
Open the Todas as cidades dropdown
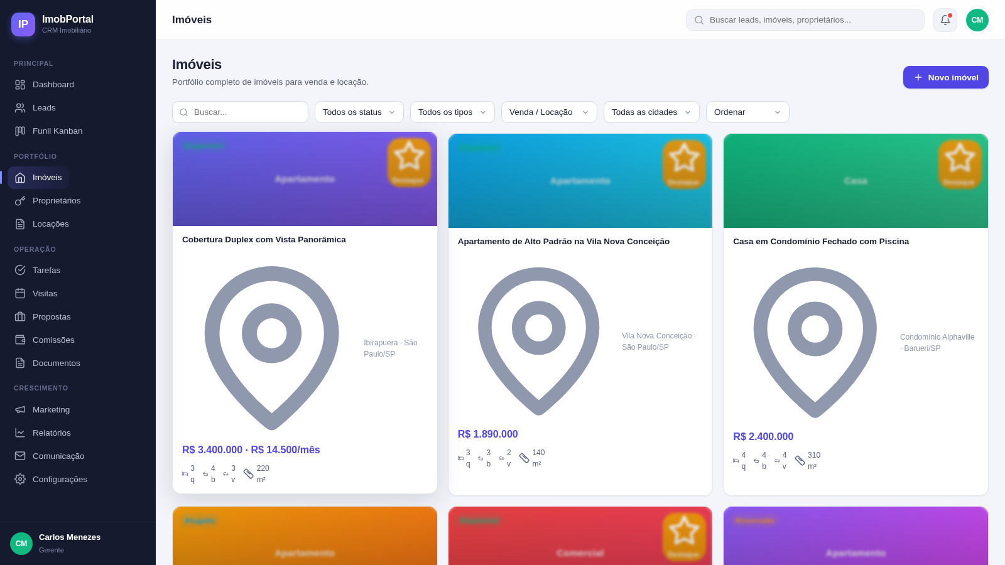(x=651, y=112)
